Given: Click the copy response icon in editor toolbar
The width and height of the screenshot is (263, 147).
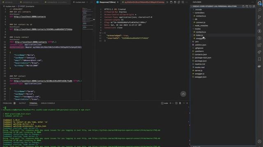Looking at the screenshot, I should [179, 2].
